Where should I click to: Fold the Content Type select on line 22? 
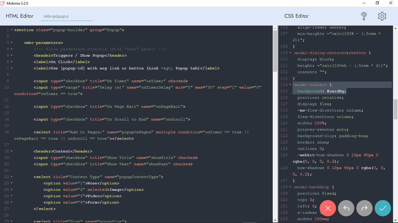coord(12,177)
